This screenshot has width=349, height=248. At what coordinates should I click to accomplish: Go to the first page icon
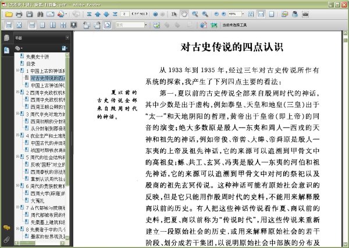tap(89, 14)
